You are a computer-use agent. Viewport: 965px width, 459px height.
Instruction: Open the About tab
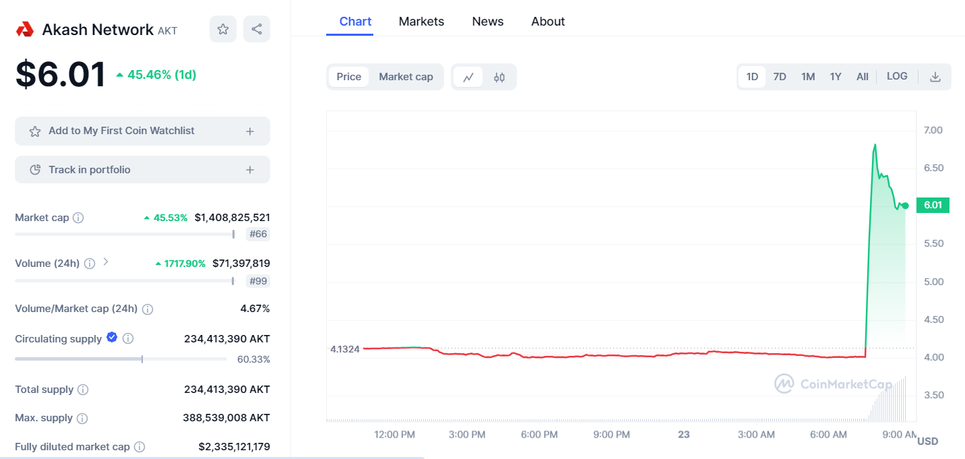[x=548, y=22]
